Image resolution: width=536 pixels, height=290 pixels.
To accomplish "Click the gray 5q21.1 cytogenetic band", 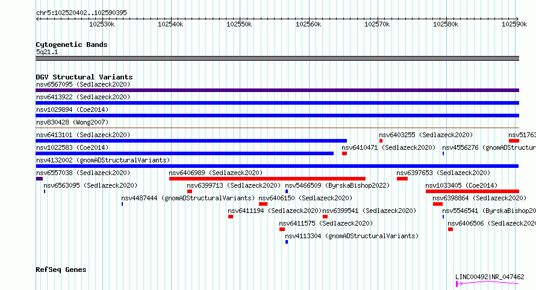I will point(277,58).
